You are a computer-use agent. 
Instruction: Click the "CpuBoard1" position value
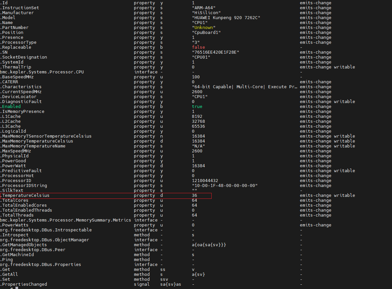click(206, 33)
